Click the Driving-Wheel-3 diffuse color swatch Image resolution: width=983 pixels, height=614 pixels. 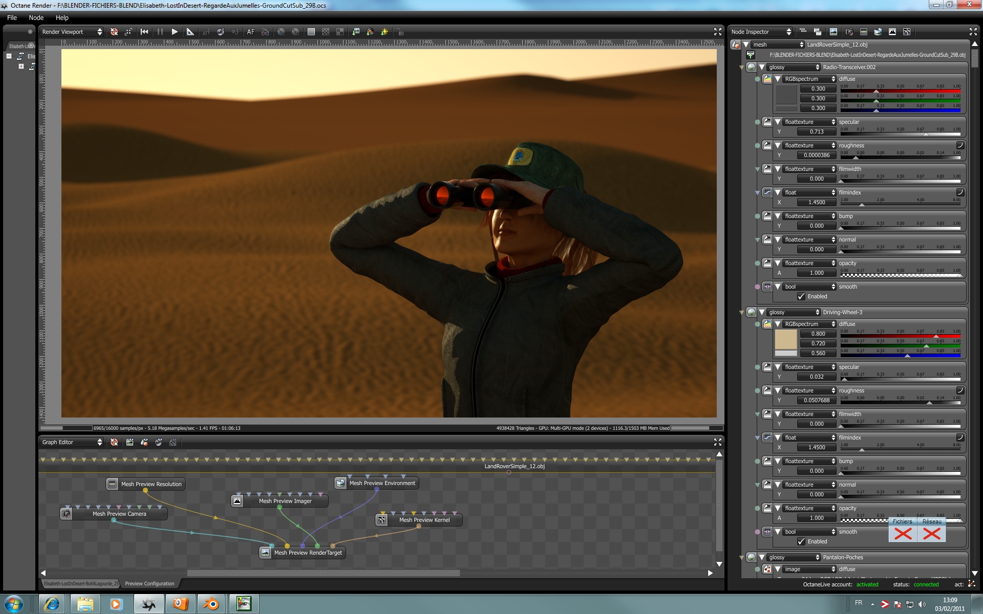tap(786, 339)
